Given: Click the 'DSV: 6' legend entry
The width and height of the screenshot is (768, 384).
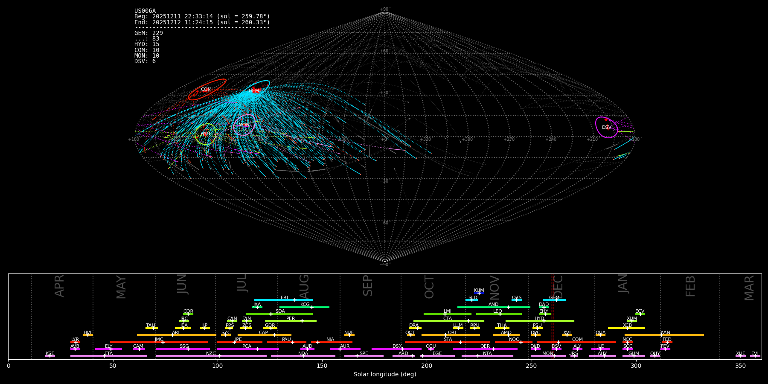Looking at the screenshot, I should pos(145,61).
